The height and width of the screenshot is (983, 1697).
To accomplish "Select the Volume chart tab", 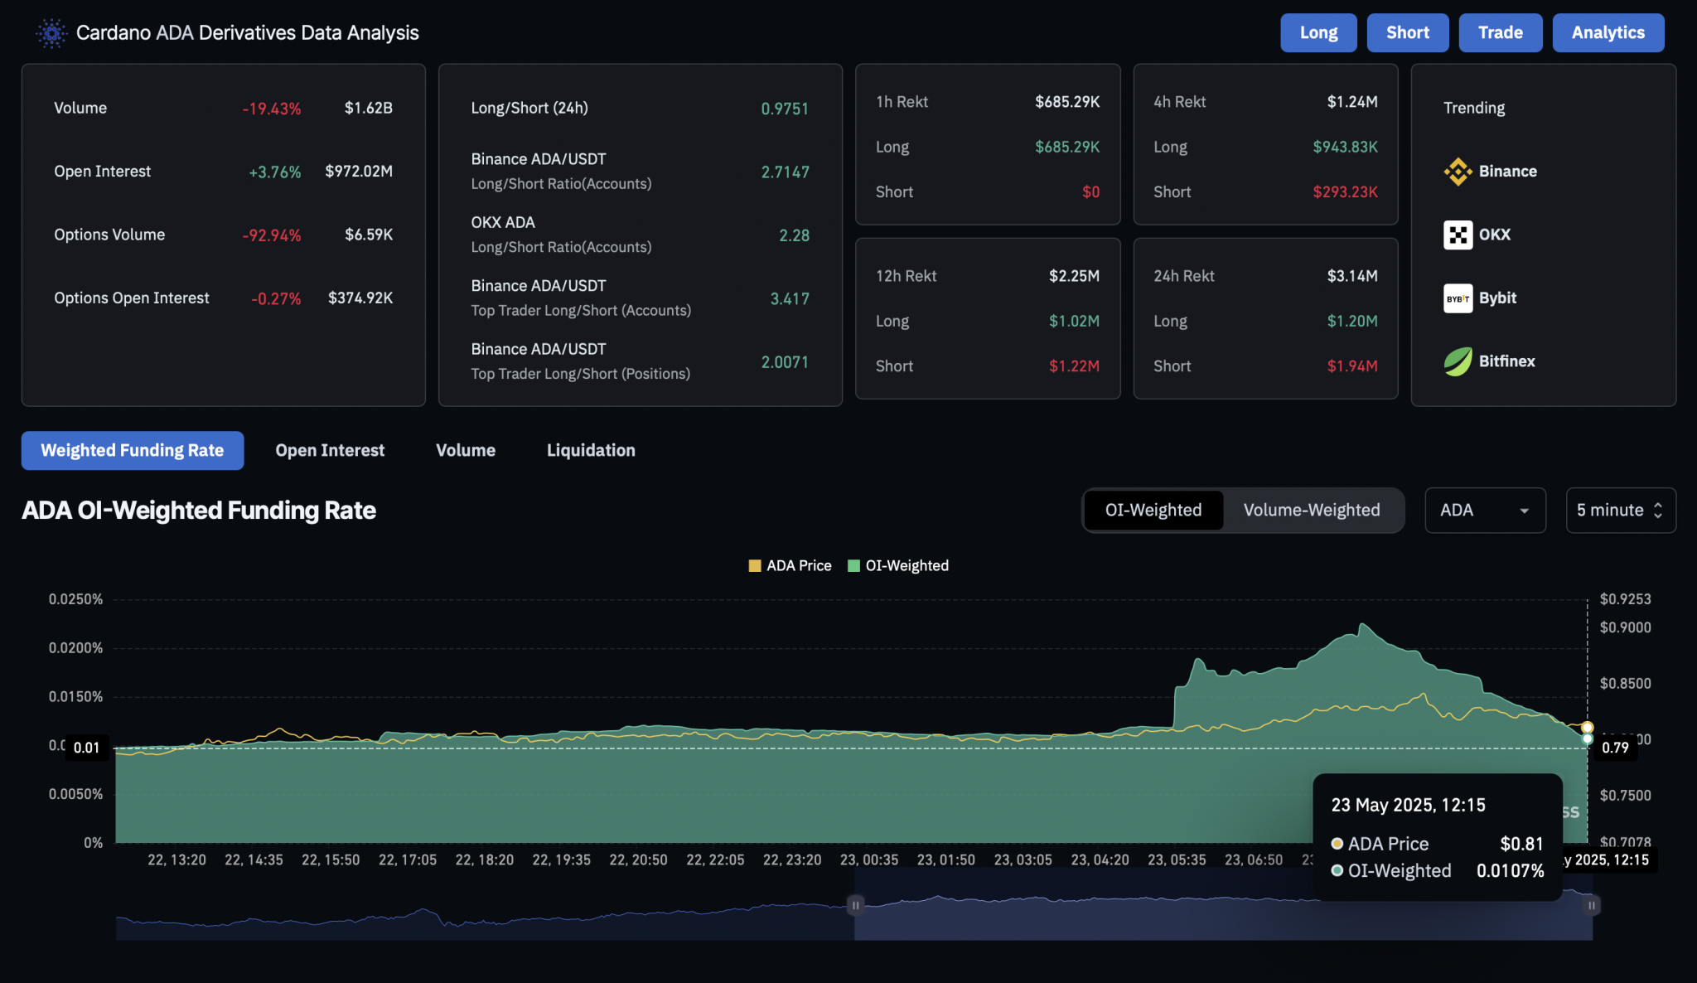I will [466, 451].
